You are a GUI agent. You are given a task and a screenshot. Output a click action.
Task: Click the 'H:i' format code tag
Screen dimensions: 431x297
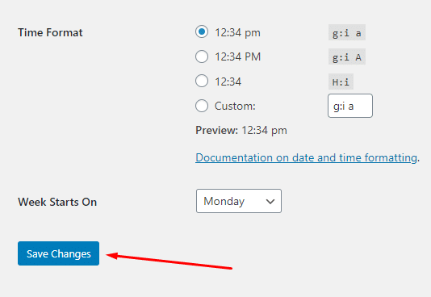341,82
